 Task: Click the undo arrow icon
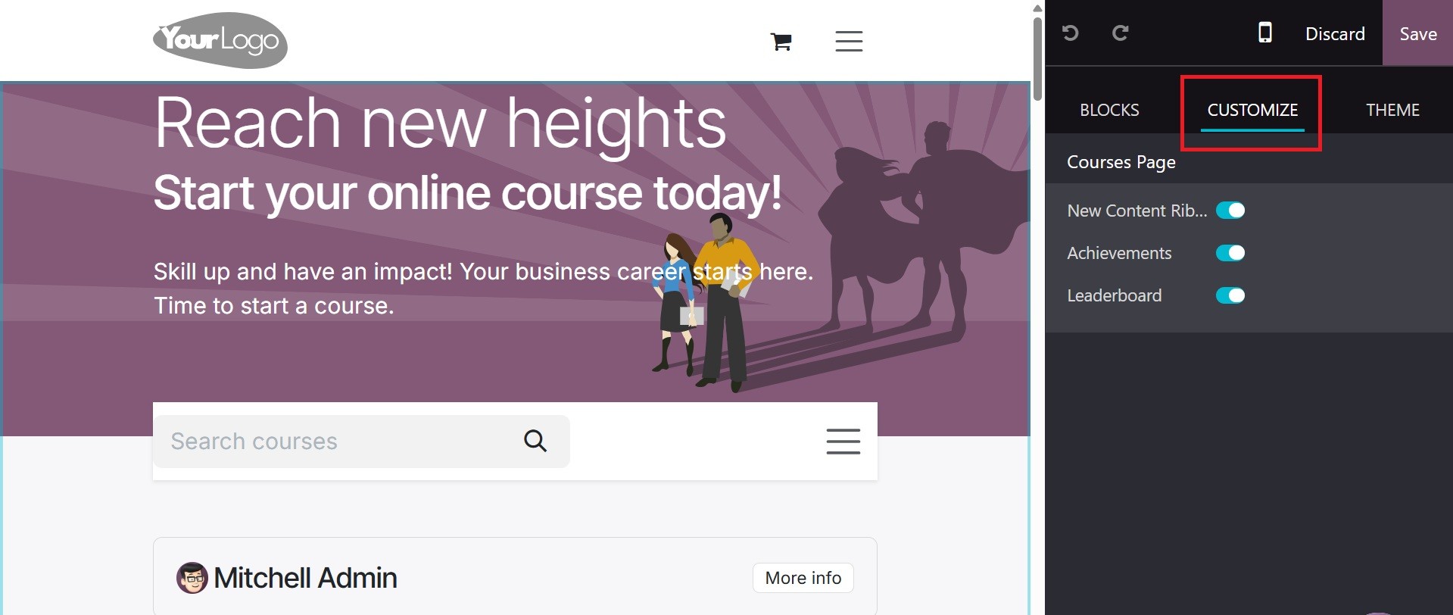1070,33
